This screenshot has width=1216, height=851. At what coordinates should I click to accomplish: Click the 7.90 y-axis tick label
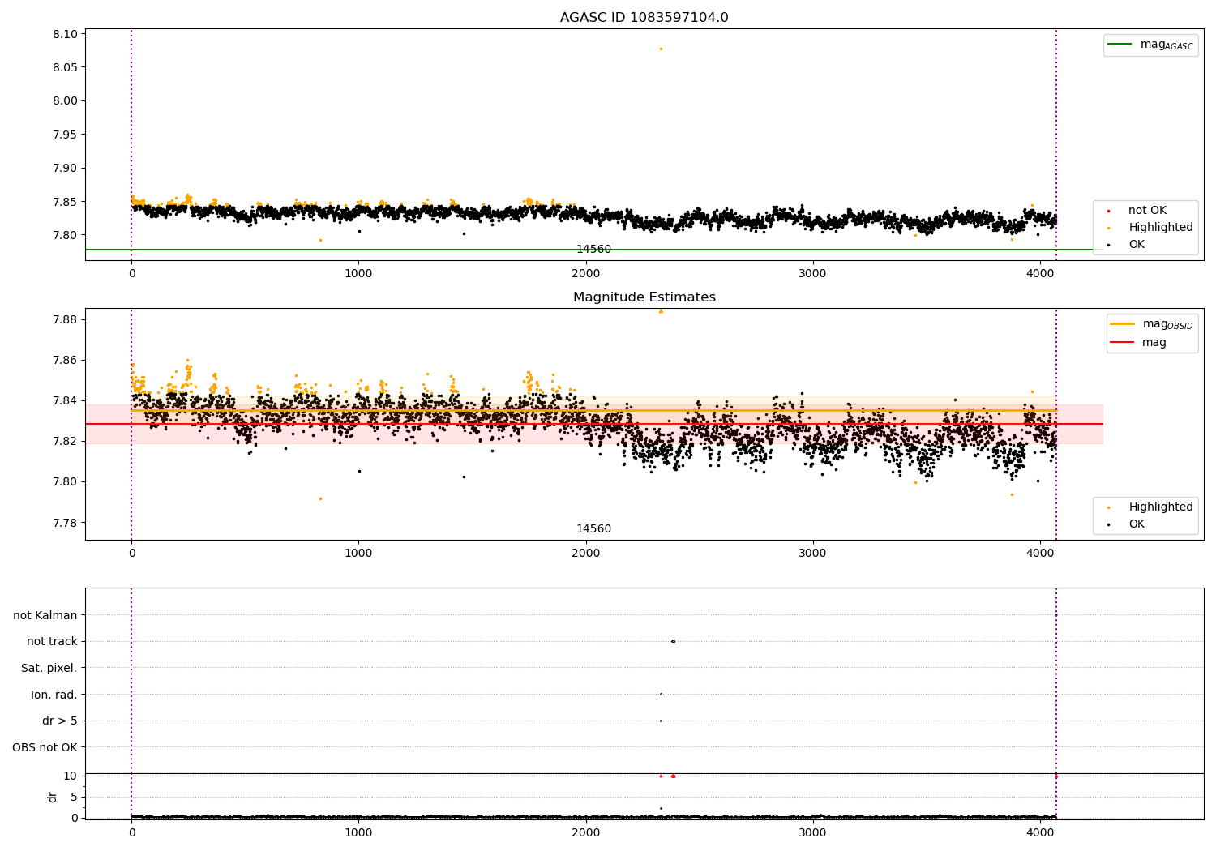(66, 168)
